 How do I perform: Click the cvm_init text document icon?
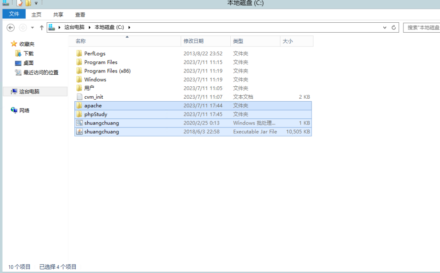pyautogui.click(x=79, y=97)
